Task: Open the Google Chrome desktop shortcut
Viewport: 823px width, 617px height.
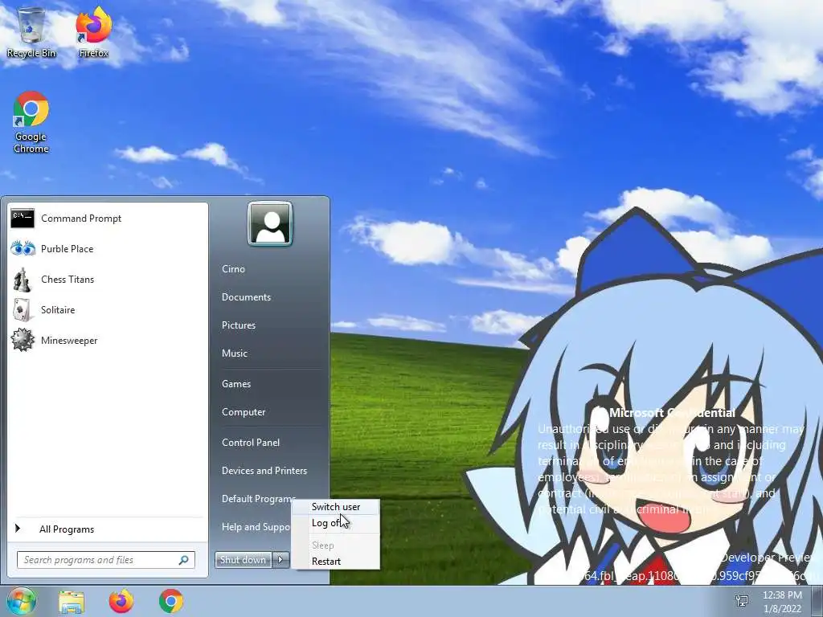Action: [x=31, y=122]
